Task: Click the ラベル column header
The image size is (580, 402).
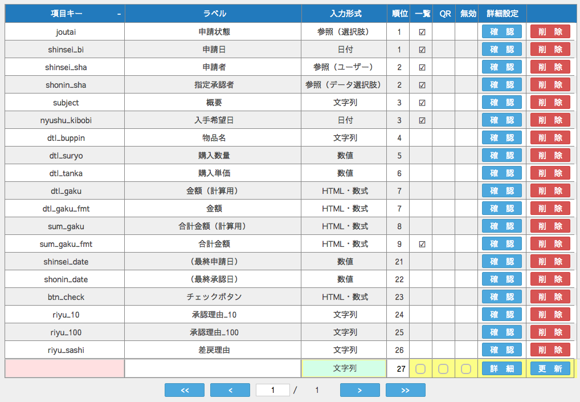Action: coord(214,14)
